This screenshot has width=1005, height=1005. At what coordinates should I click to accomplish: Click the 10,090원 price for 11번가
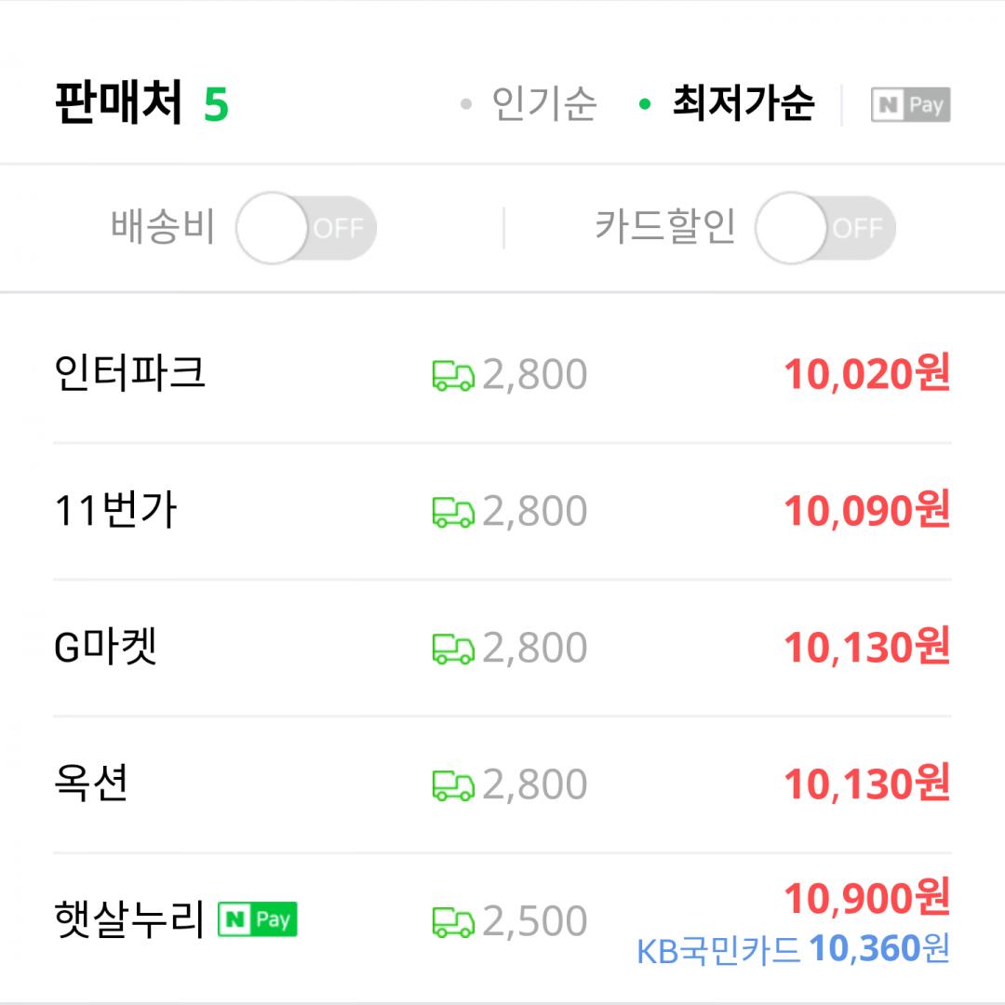(866, 511)
